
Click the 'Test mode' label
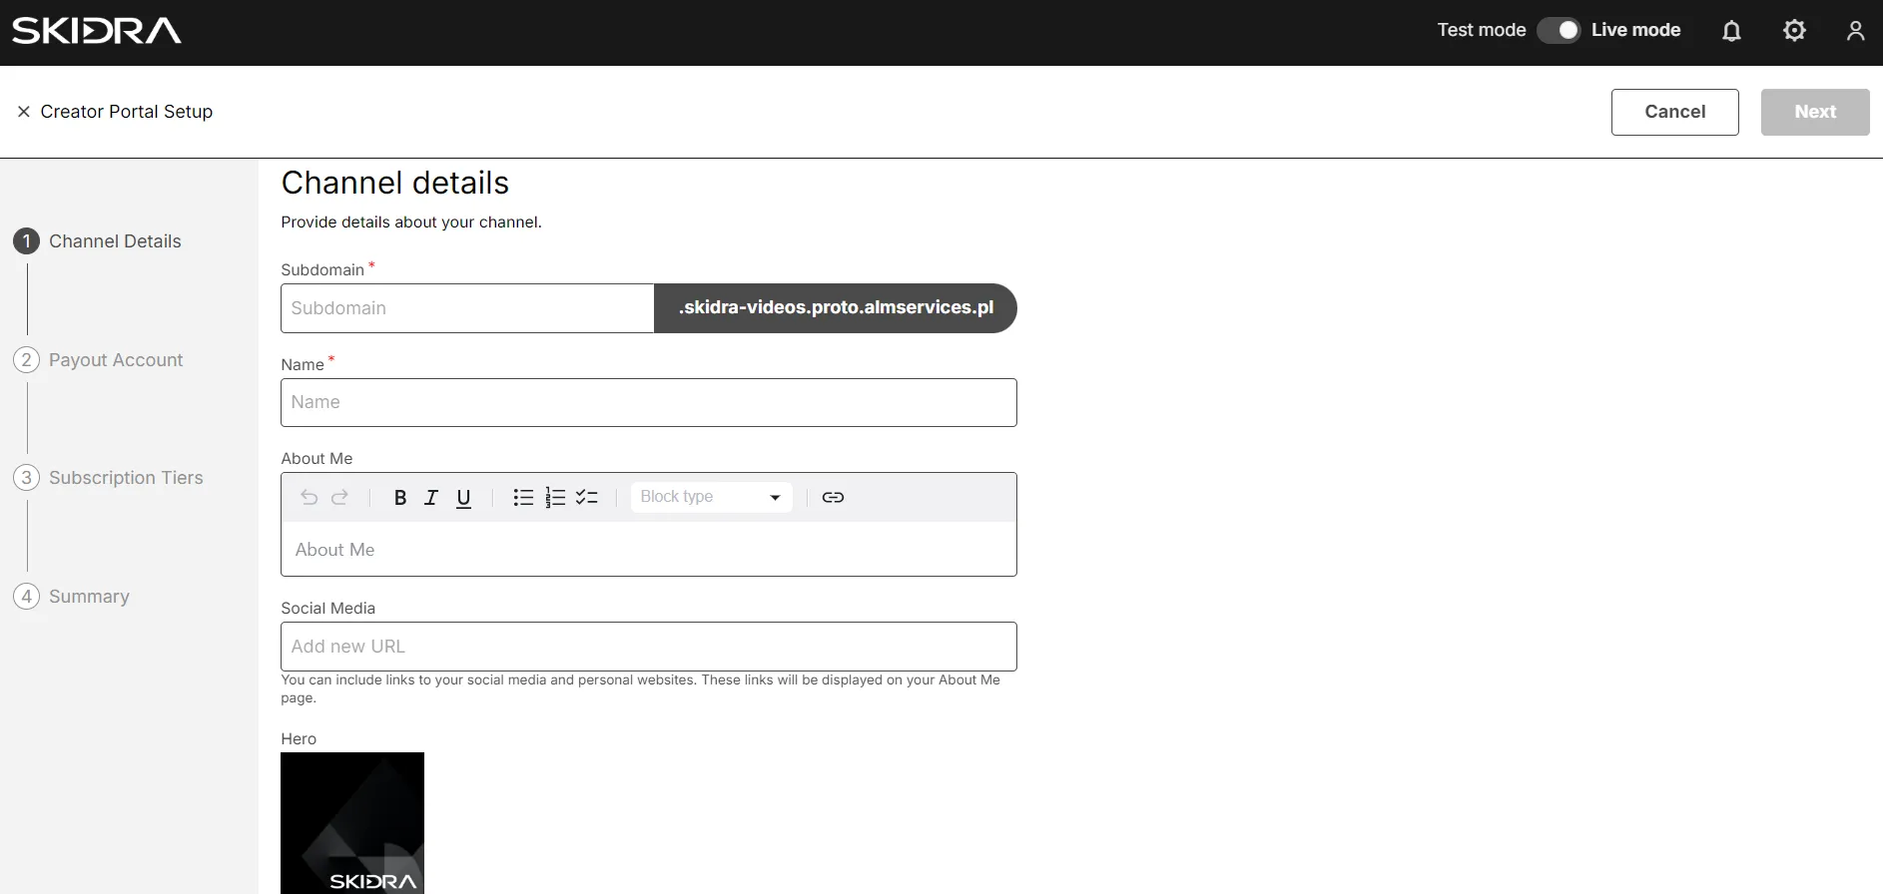click(x=1482, y=30)
